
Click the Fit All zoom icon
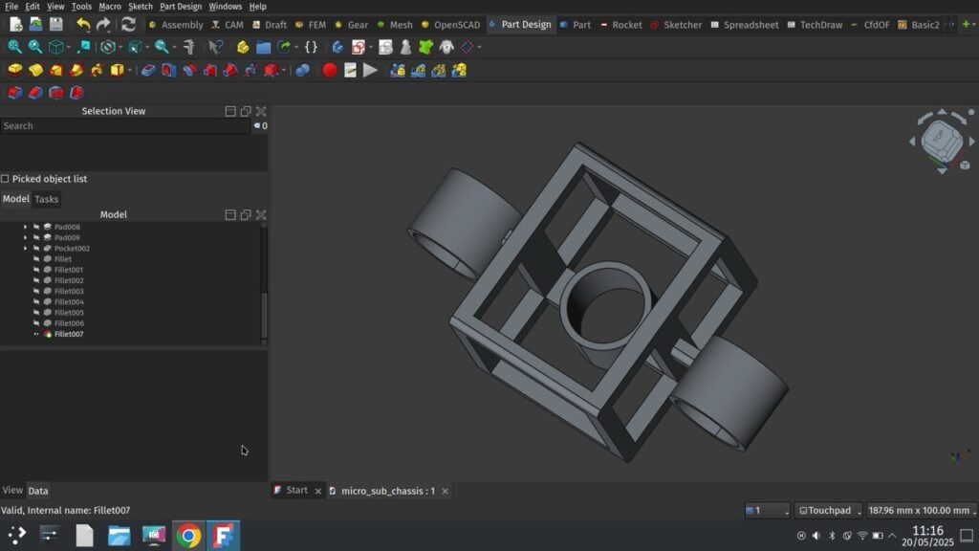pyautogui.click(x=14, y=47)
